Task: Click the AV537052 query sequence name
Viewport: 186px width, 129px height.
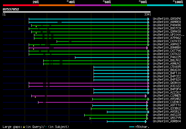Action: [11, 9]
